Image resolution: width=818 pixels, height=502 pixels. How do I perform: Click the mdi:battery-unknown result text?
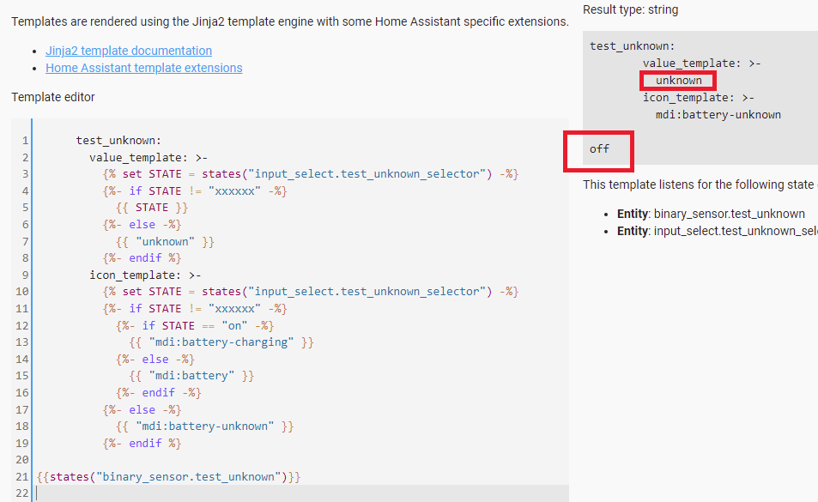[x=718, y=115]
